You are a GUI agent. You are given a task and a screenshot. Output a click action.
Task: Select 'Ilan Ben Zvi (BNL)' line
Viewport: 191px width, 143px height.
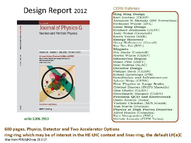[128, 46]
